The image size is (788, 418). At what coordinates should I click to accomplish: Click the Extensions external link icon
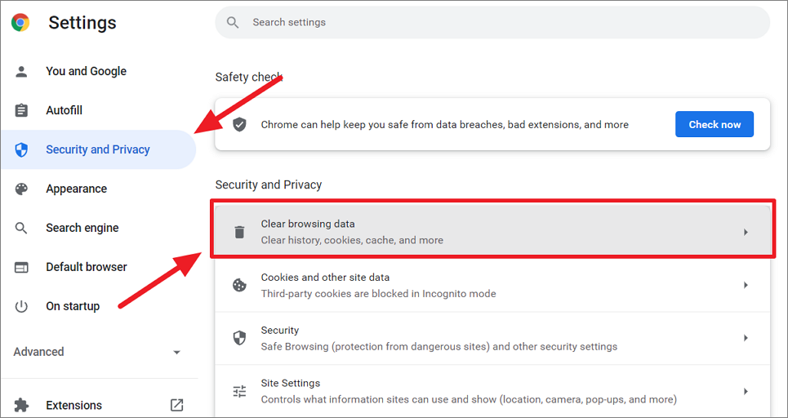coord(176,405)
